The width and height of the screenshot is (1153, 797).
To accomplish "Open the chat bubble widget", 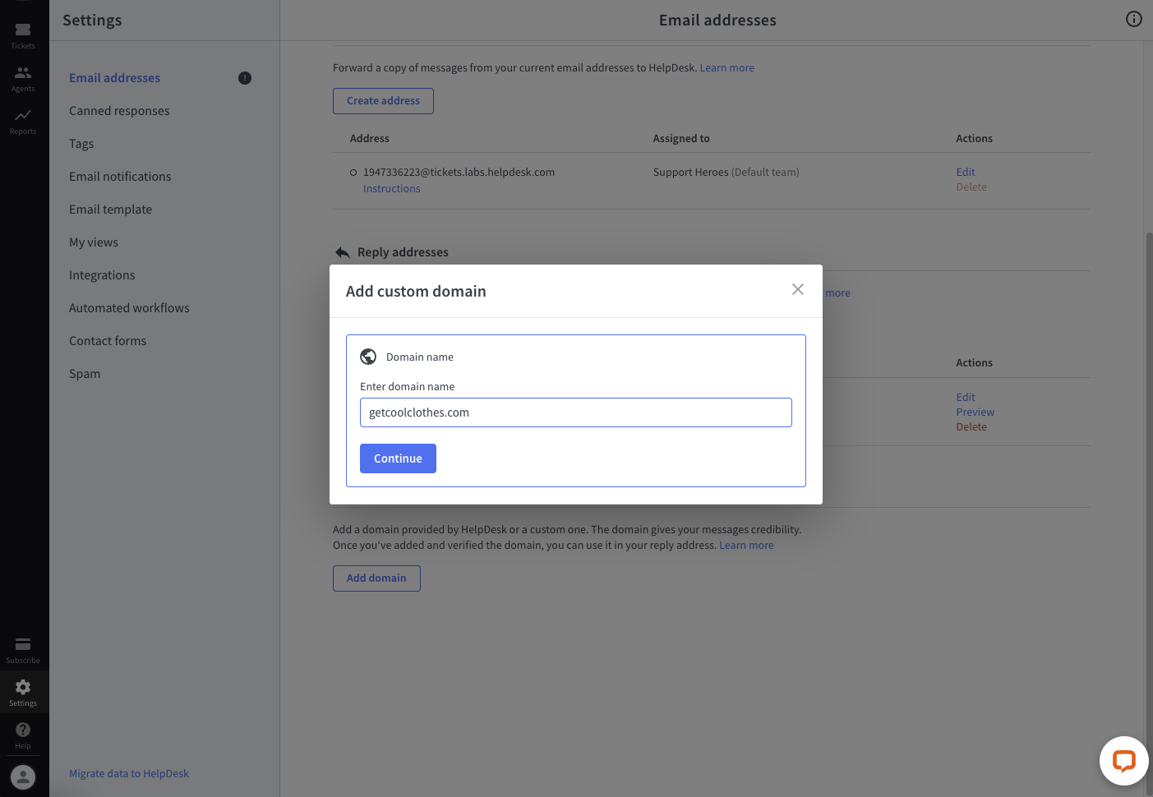I will [1123, 760].
